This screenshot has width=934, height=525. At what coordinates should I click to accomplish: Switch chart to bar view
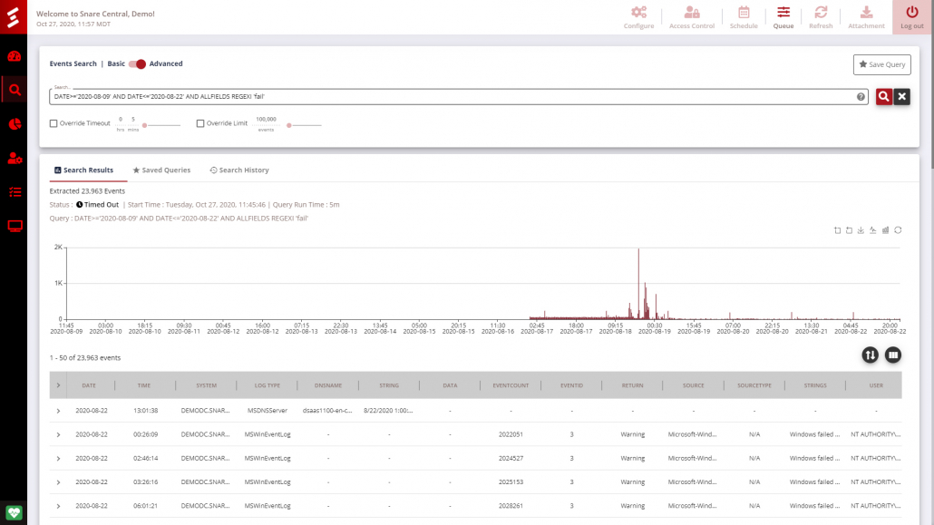(885, 230)
